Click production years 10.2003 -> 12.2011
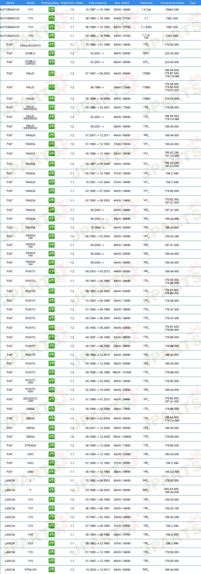Viewport: 201px width, 574px height. 98,570
